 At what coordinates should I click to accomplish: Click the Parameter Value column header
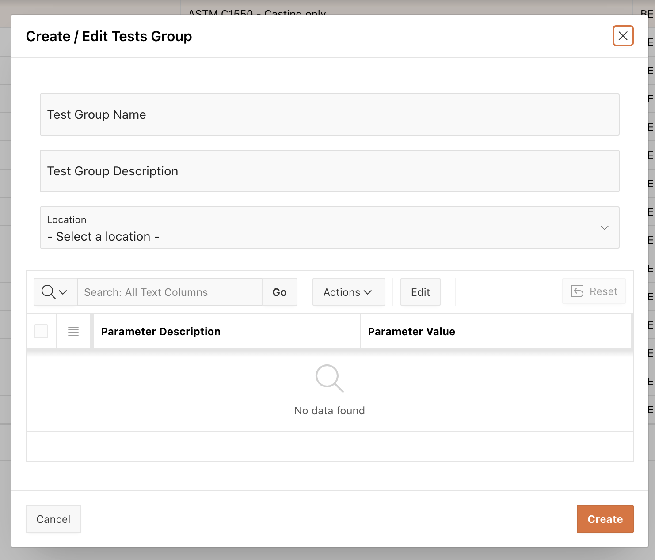click(411, 332)
